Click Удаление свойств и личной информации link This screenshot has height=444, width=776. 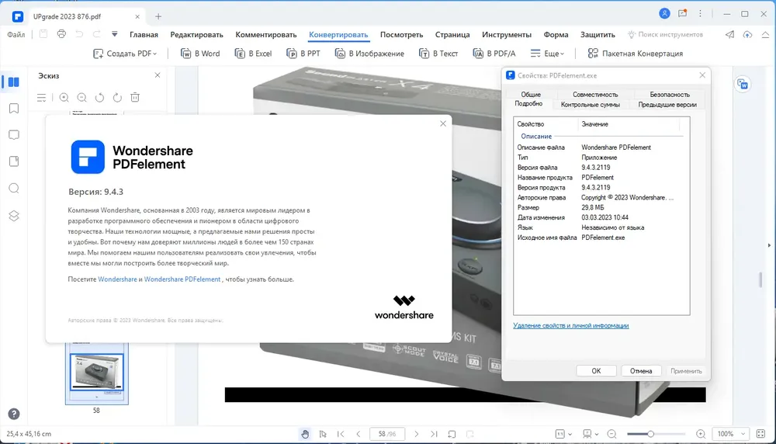(571, 325)
